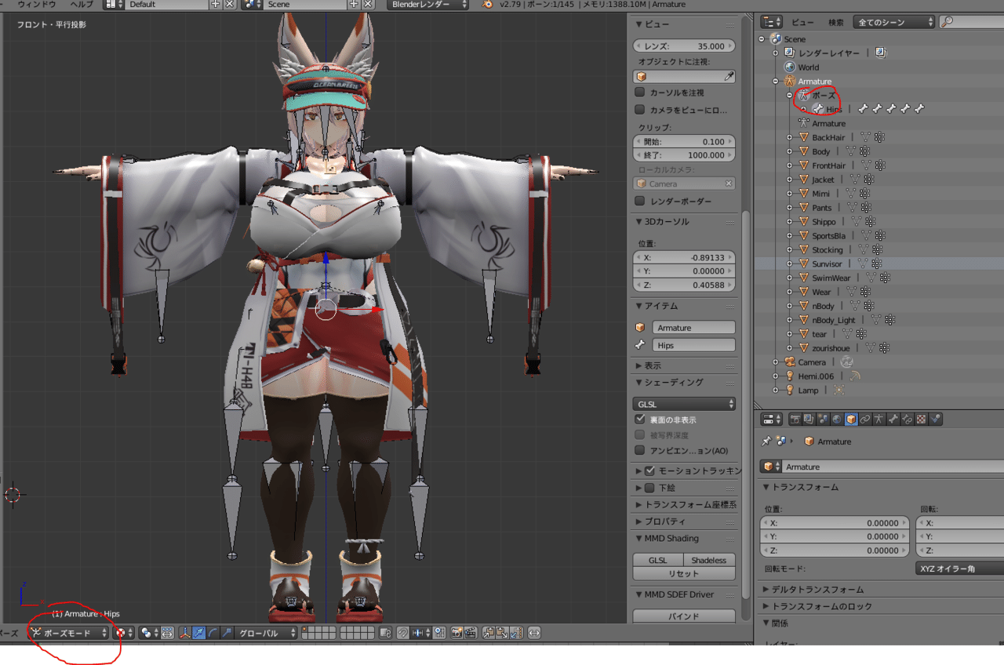Collapse the 3Dカーソル panel
This screenshot has width=1004, height=665.
[x=663, y=221]
